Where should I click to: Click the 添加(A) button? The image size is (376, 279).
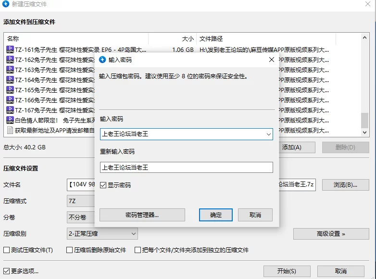[x=297, y=147]
